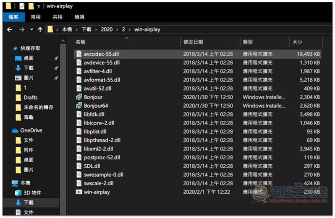Select the win-airplay file name

pos(97,192)
